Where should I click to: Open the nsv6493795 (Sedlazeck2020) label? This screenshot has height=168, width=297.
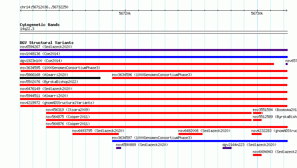click(x=98, y=131)
